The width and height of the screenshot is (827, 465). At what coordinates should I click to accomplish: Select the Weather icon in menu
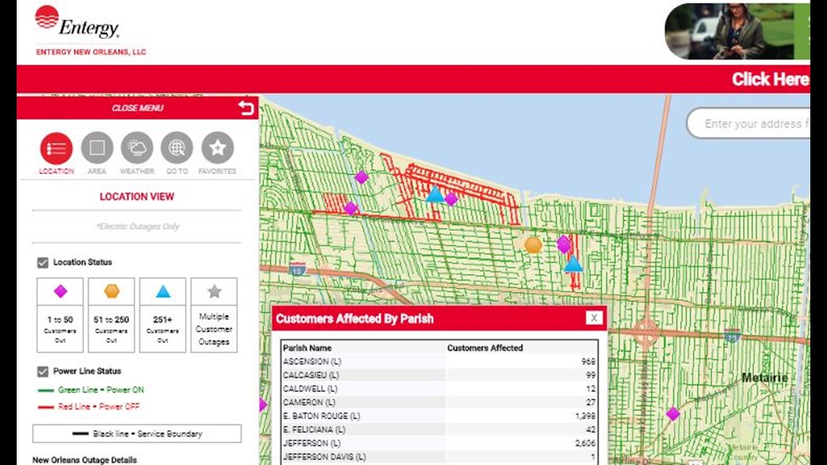(137, 148)
